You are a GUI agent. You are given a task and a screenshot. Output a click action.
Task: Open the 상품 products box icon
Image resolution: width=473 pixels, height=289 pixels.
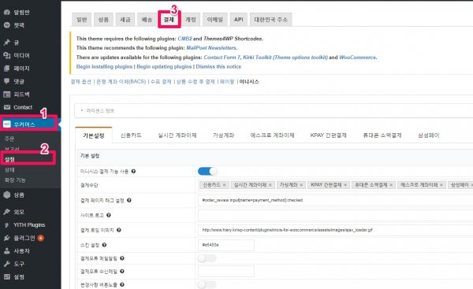6,195
